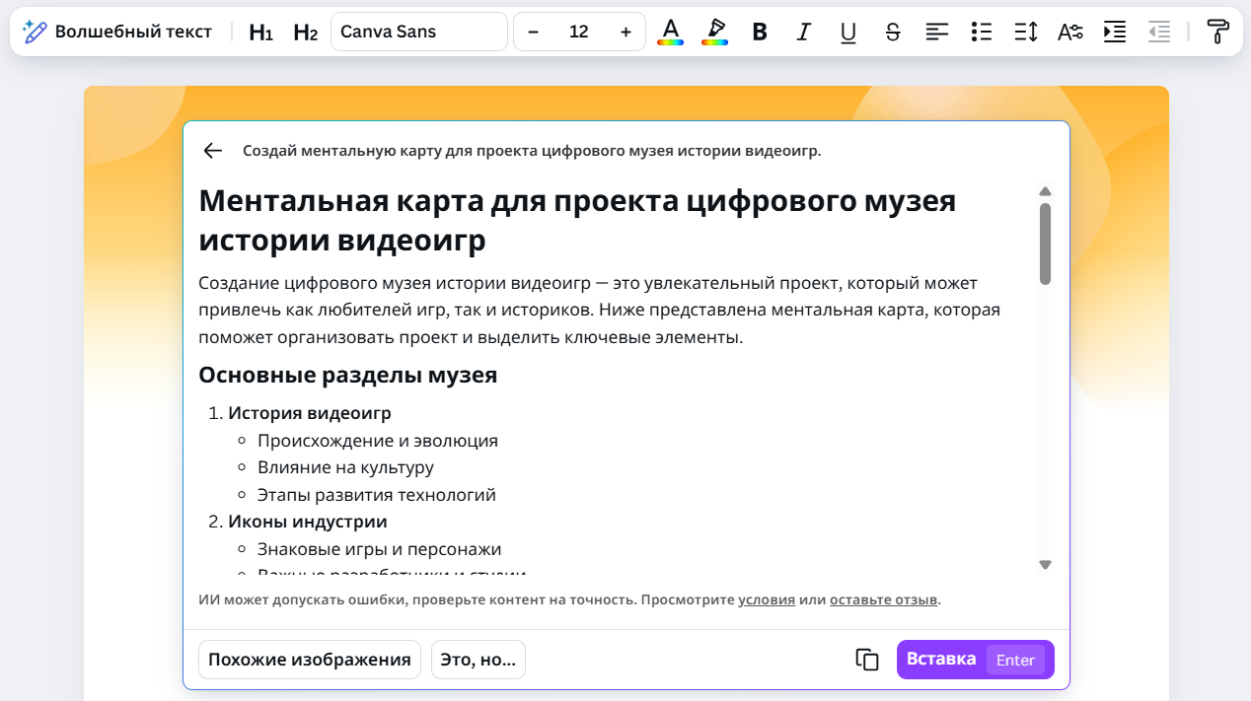Click the copy response icon
Screen dimensions: 1251x701
(x=866, y=659)
